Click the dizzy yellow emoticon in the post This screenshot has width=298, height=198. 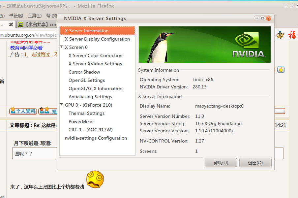95,180
